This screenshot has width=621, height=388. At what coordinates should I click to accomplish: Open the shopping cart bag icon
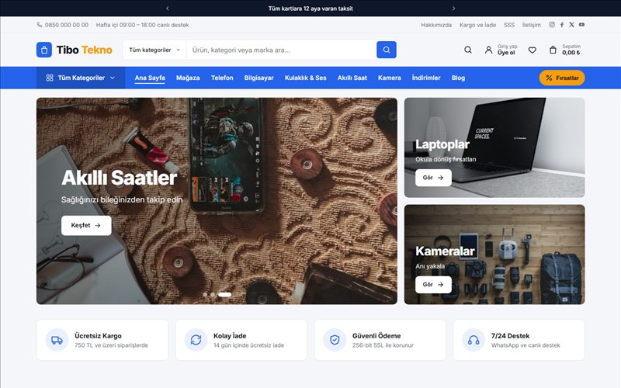(x=553, y=50)
